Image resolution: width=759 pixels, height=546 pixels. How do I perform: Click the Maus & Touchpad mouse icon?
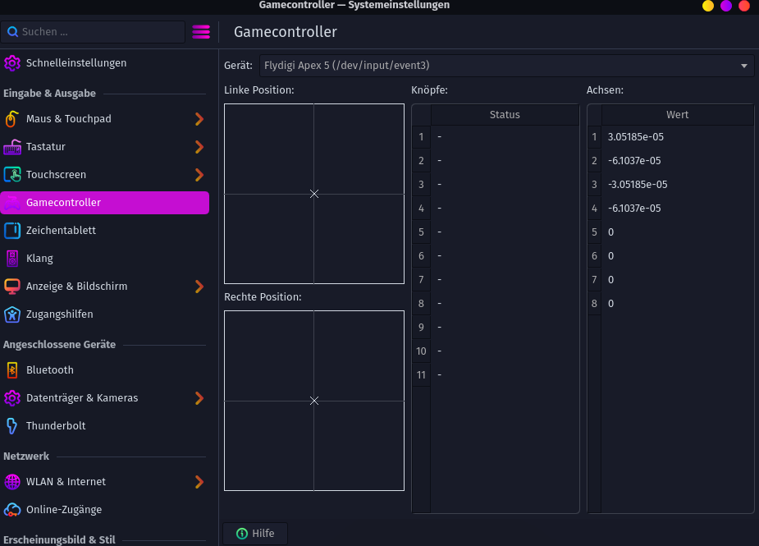click(x=11, y=119)
